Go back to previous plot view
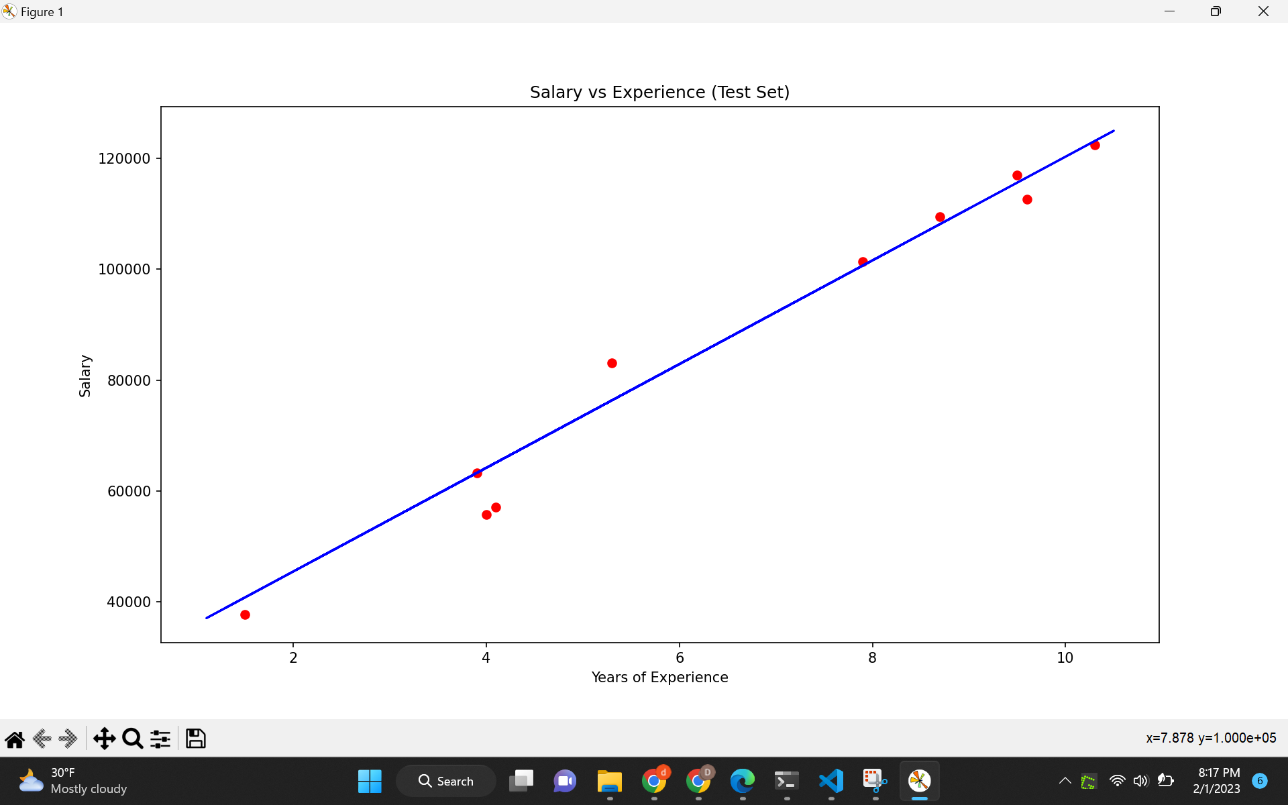 point(41,739)
